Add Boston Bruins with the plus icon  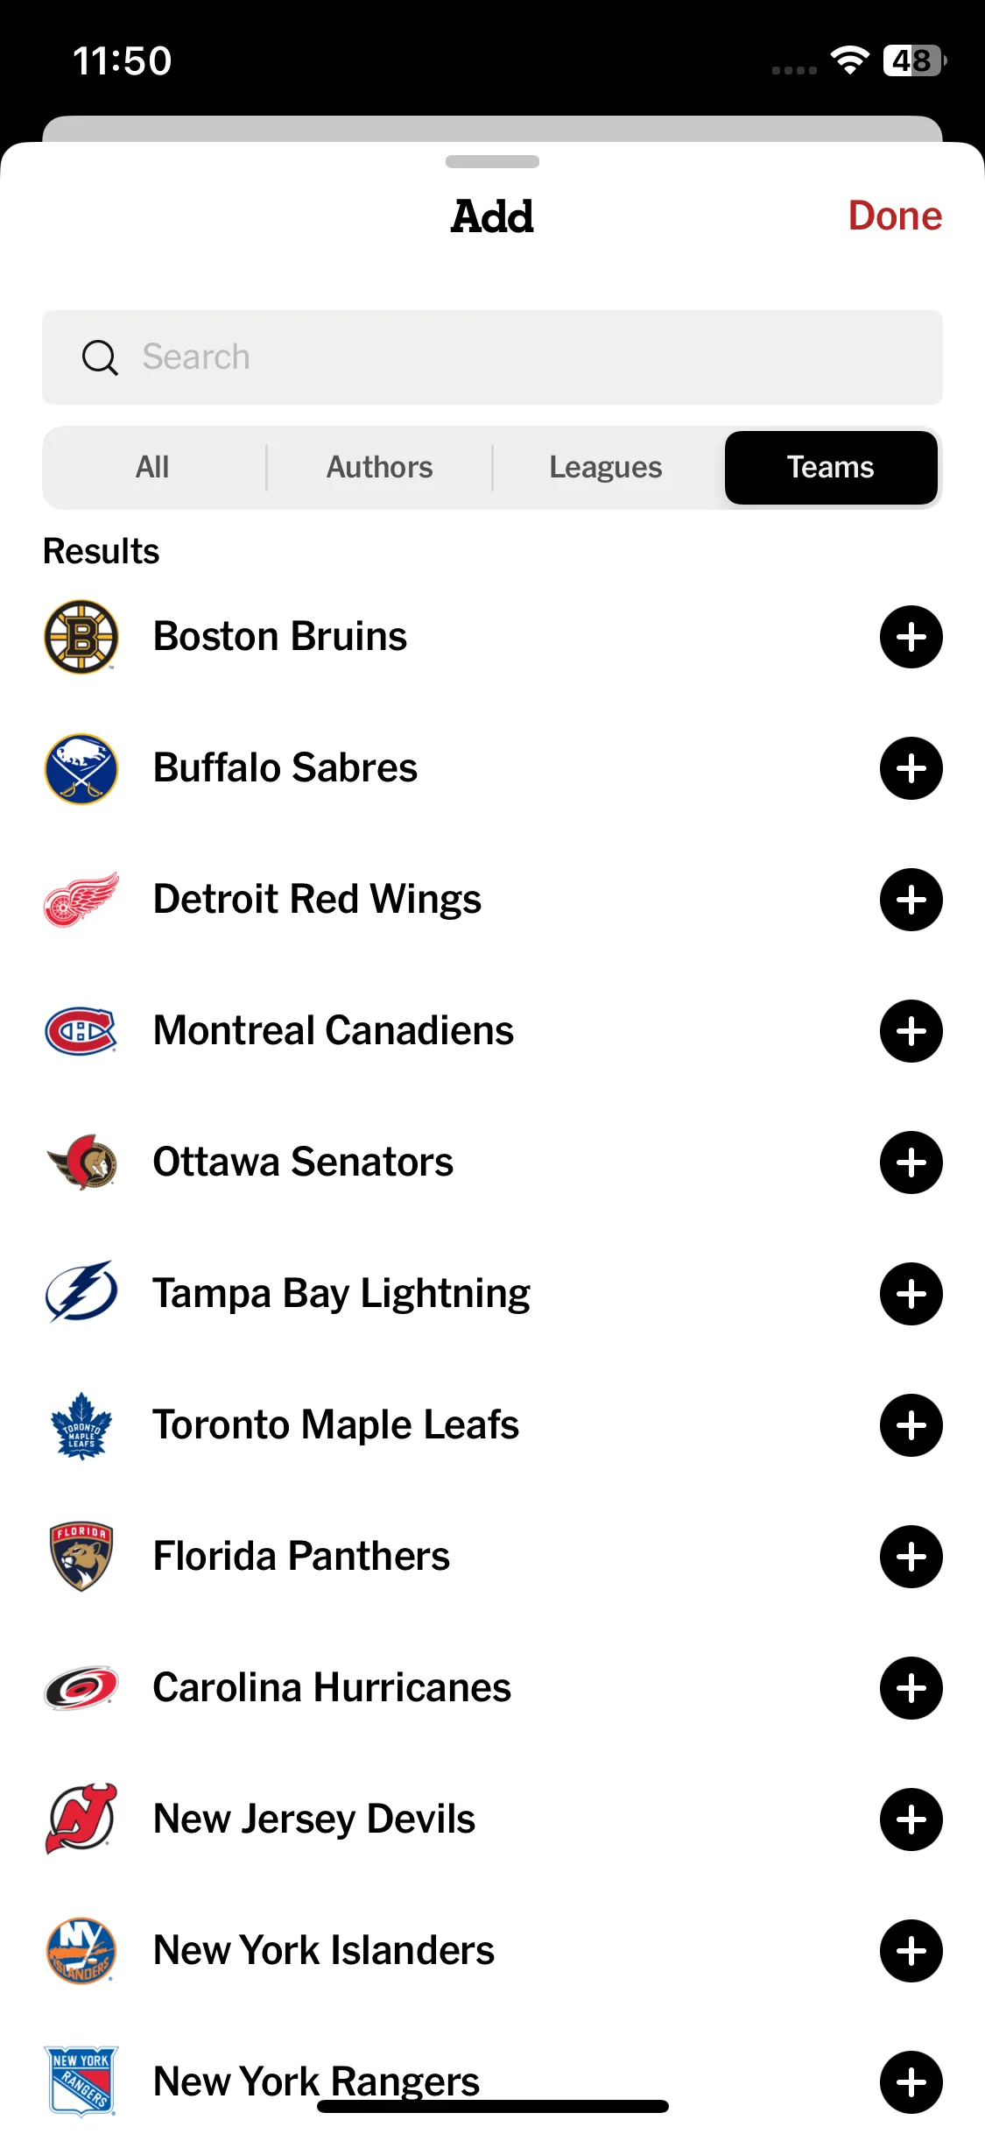coord(911,637)
